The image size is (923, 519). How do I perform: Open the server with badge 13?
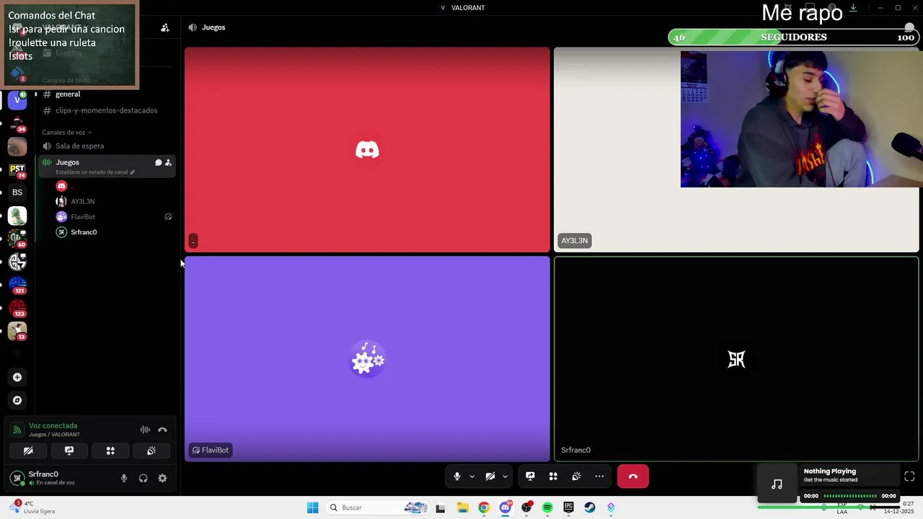click(17, 331)
